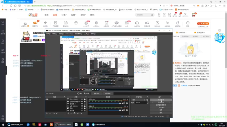Toggle visibility of 浏览器 2 source

(82, 104)
